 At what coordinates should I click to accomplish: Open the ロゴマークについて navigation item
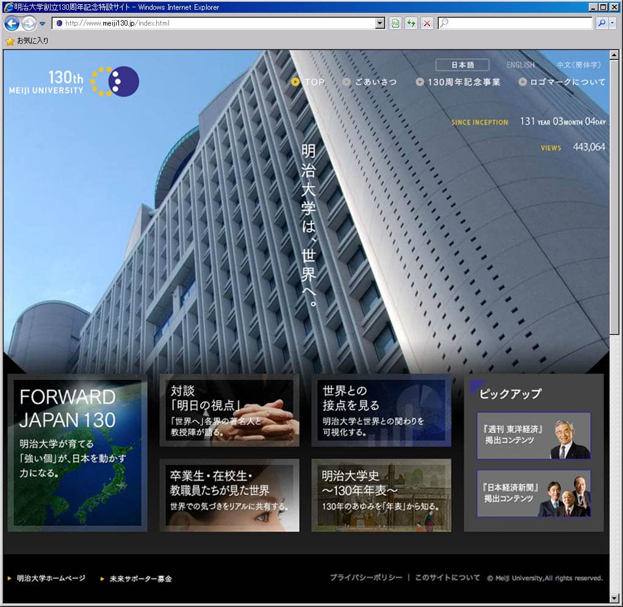(x=562, y=82)
